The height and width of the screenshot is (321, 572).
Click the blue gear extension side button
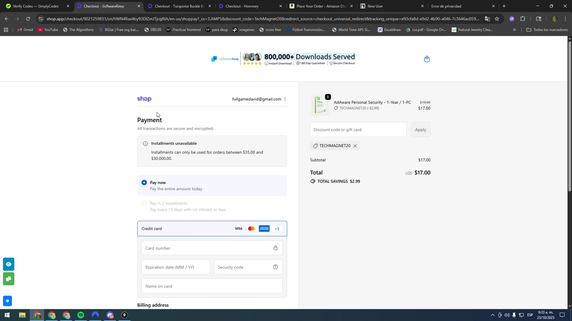[7, 301]
